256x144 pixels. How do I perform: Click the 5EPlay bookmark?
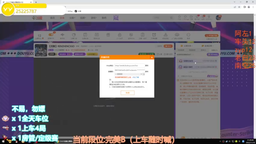point(70,11)
